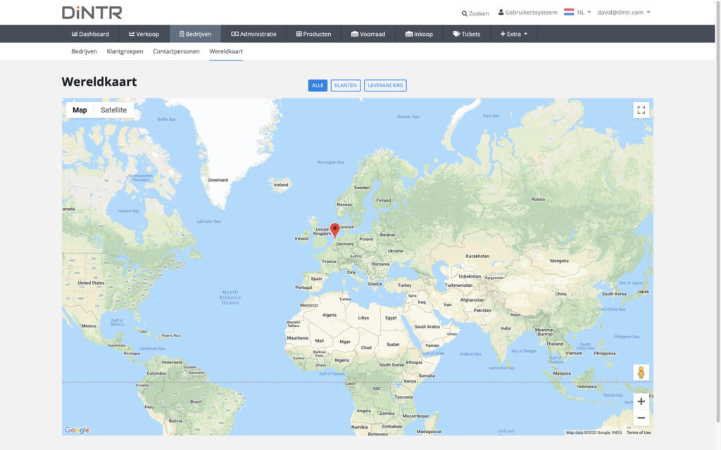Click the Dutch flag icon
The height and width of the screenshot is (450, 721).
[569, 13]
